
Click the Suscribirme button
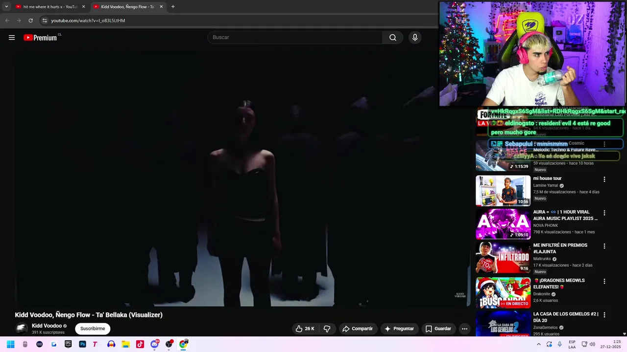pos(93,329)
